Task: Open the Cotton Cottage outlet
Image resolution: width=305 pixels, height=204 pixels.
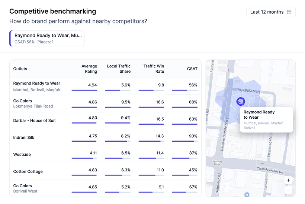Action: pyautogui.click(x=28, y=172)
